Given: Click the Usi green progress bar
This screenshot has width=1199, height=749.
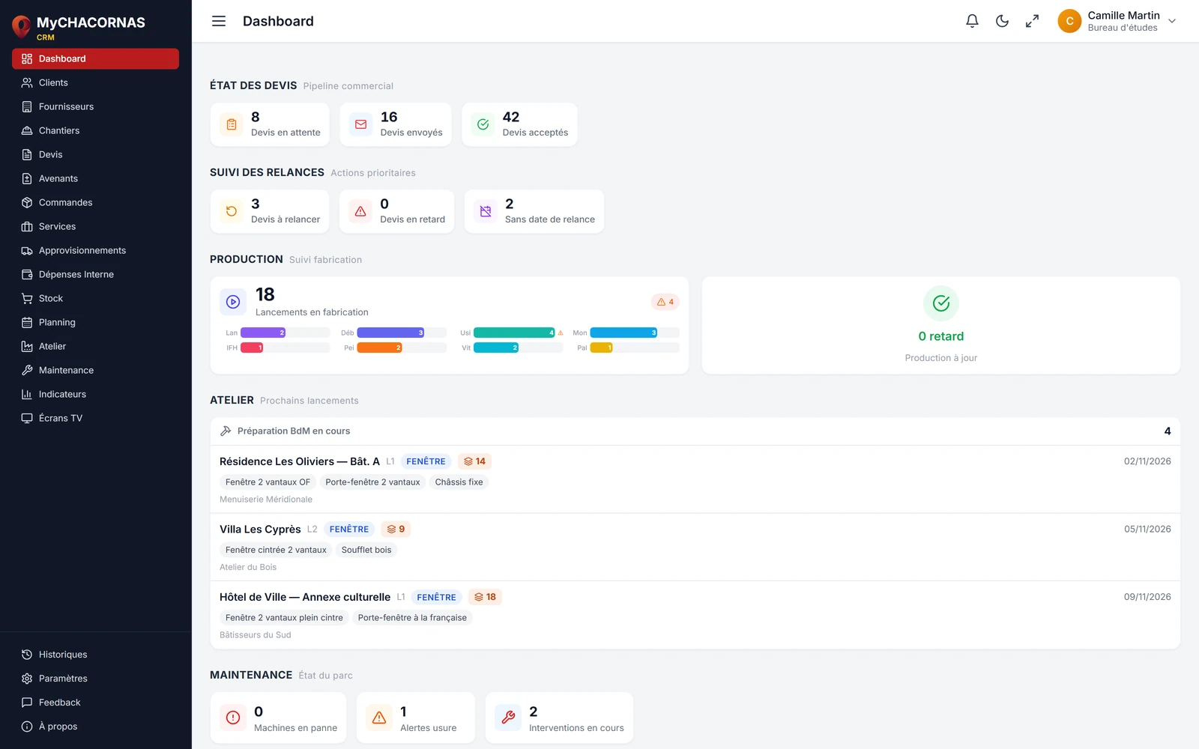Looking at the screenshot, I should [x=514, y=333].
